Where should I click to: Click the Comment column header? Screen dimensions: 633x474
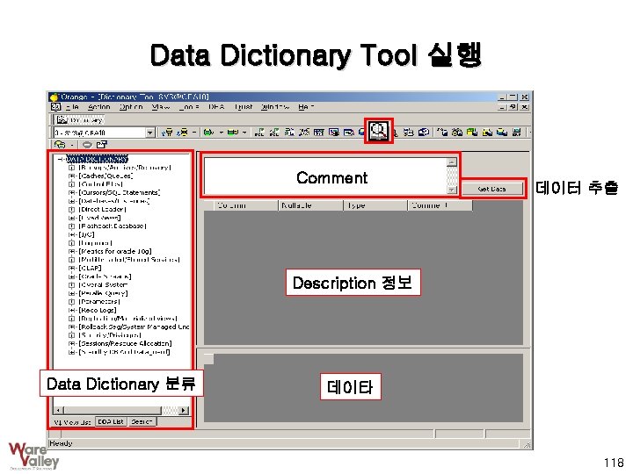click(x=440, y=205)
